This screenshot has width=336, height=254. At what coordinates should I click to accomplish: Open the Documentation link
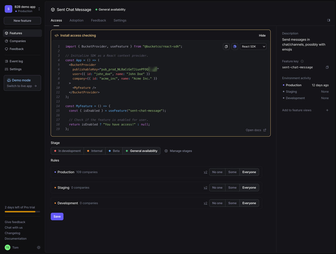(x=16, y=239)
